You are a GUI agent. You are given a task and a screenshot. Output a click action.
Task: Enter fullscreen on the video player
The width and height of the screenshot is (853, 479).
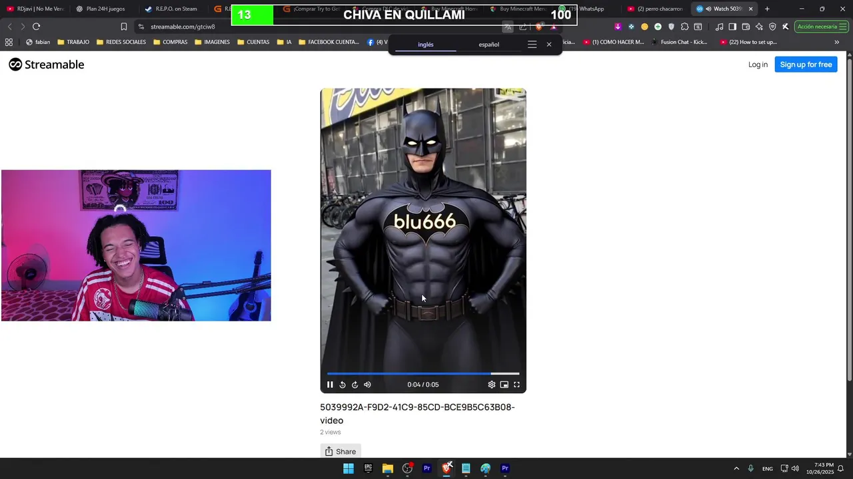click(x=516, y=385)
